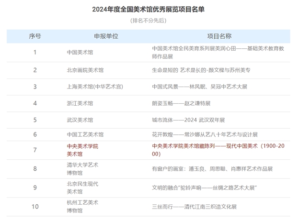Open highlighted project 中央美术学院美术馆藏陈列——现代中国美术
This screenshot has width=298, height=221.
(218, 150)
